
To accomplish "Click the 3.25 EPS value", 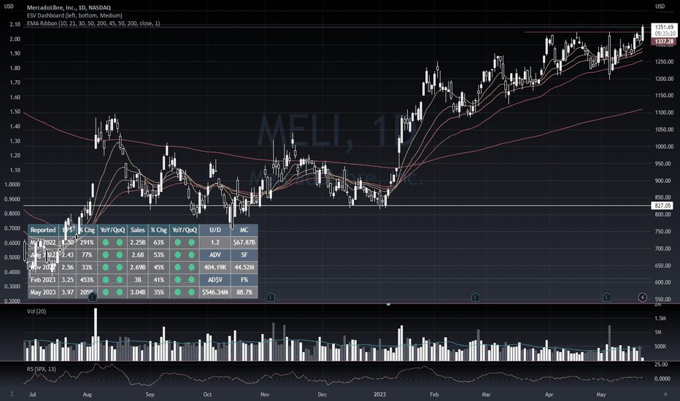I will tap(68, 280).
